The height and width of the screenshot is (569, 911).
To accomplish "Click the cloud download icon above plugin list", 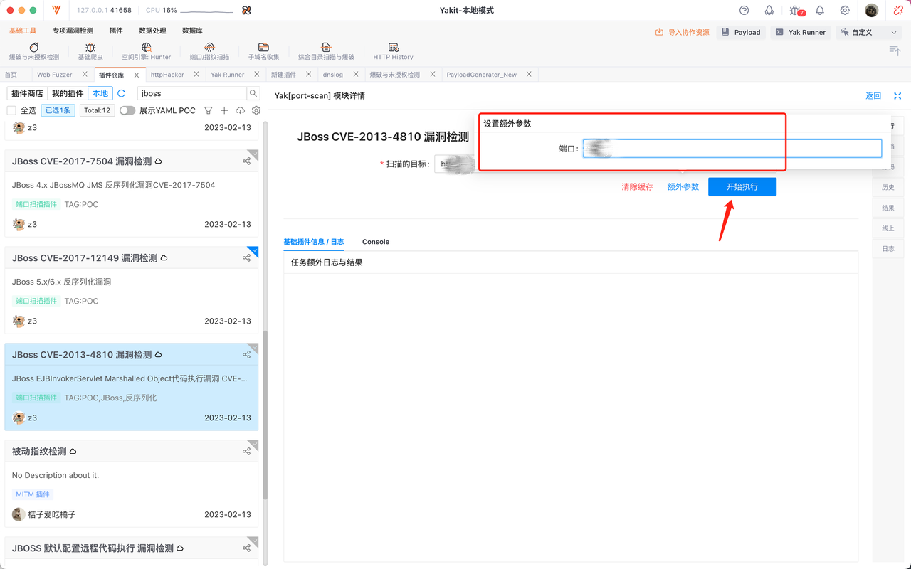I will [240, 110].
